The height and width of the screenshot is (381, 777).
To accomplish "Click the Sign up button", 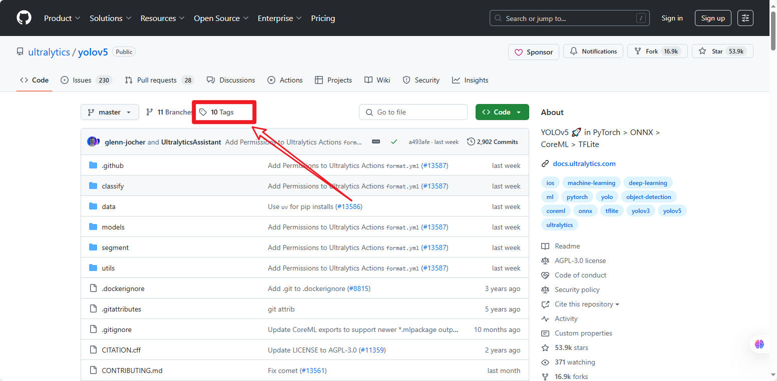I will coord(713,18).
